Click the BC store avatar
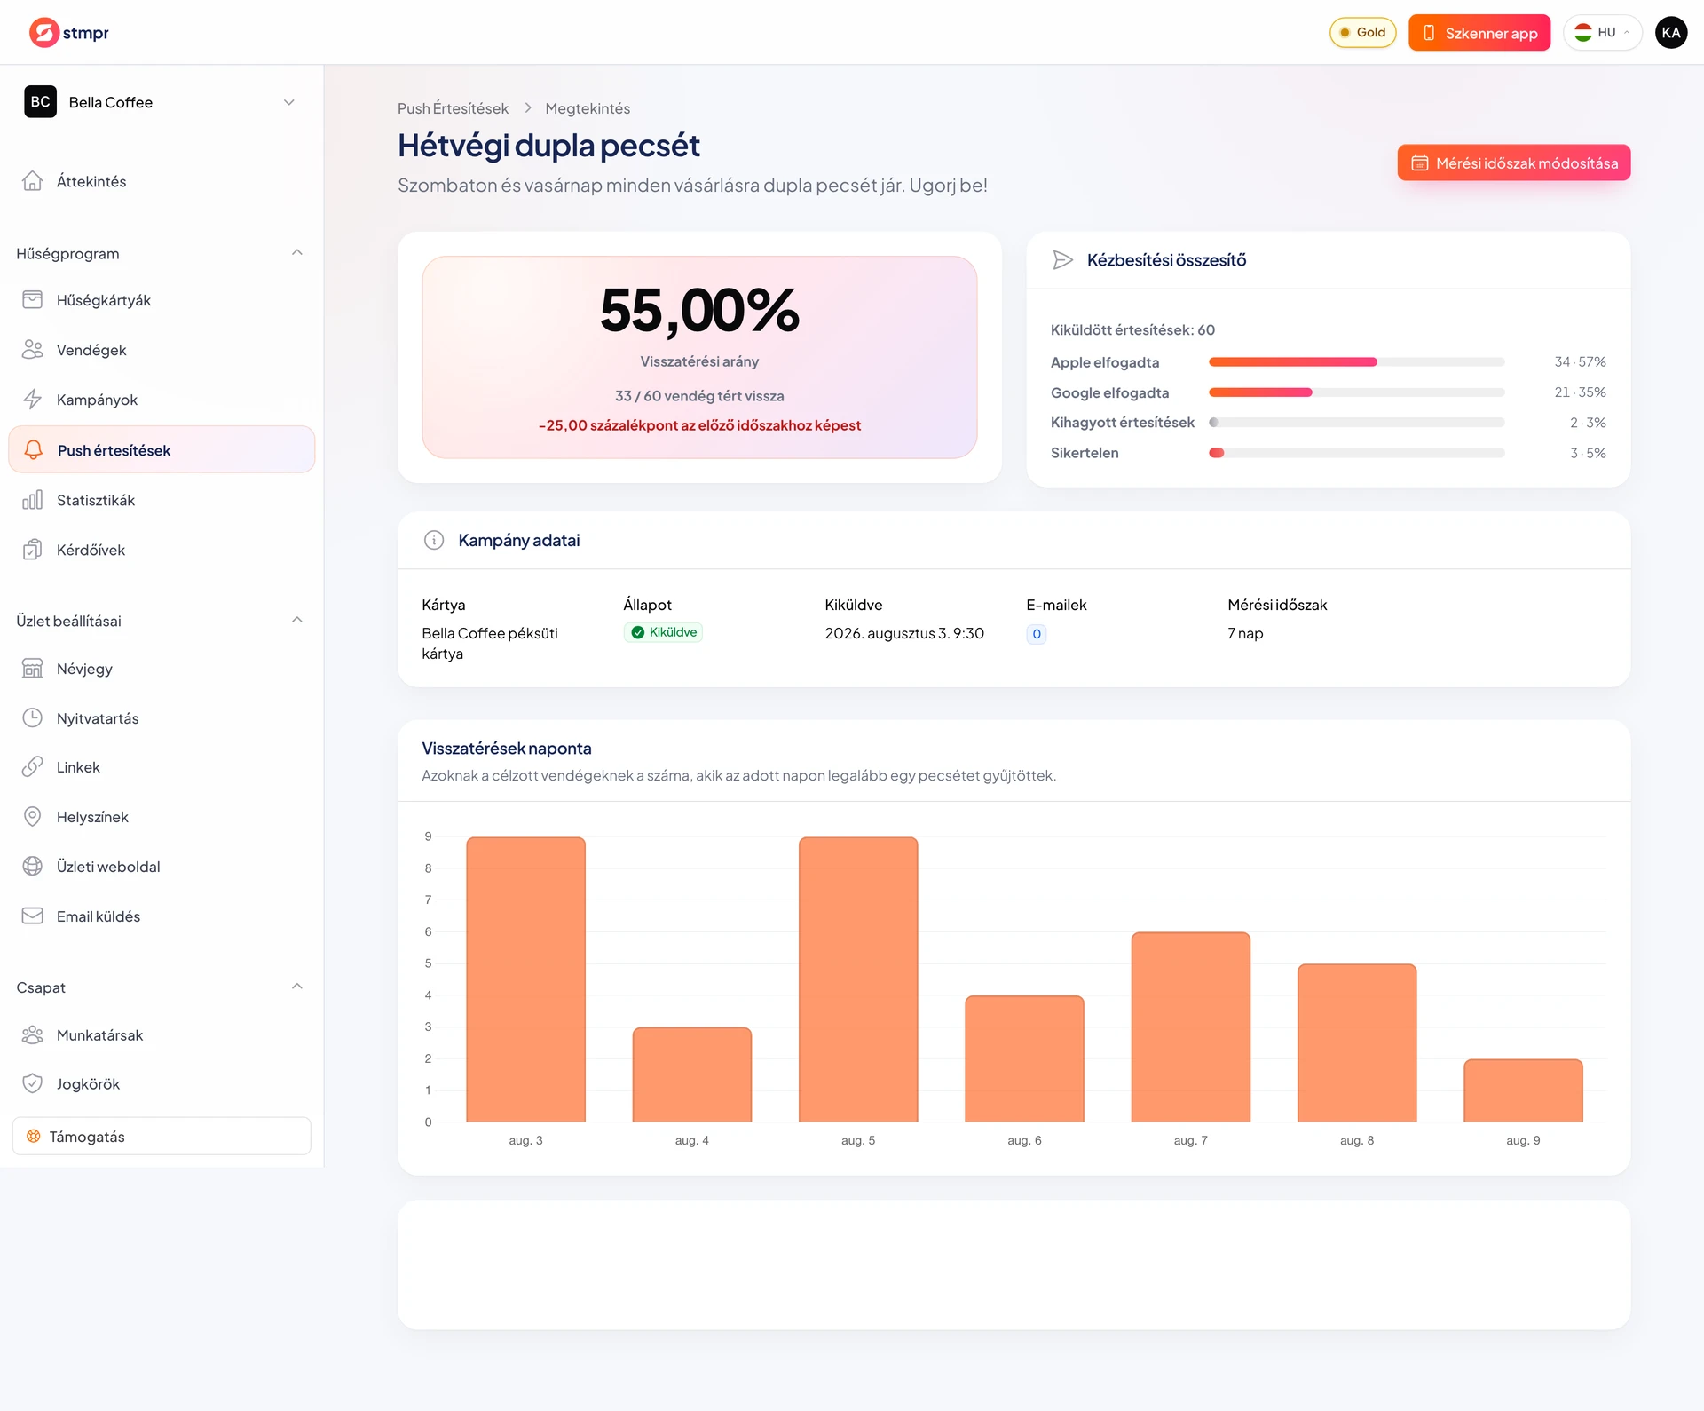 41,102
